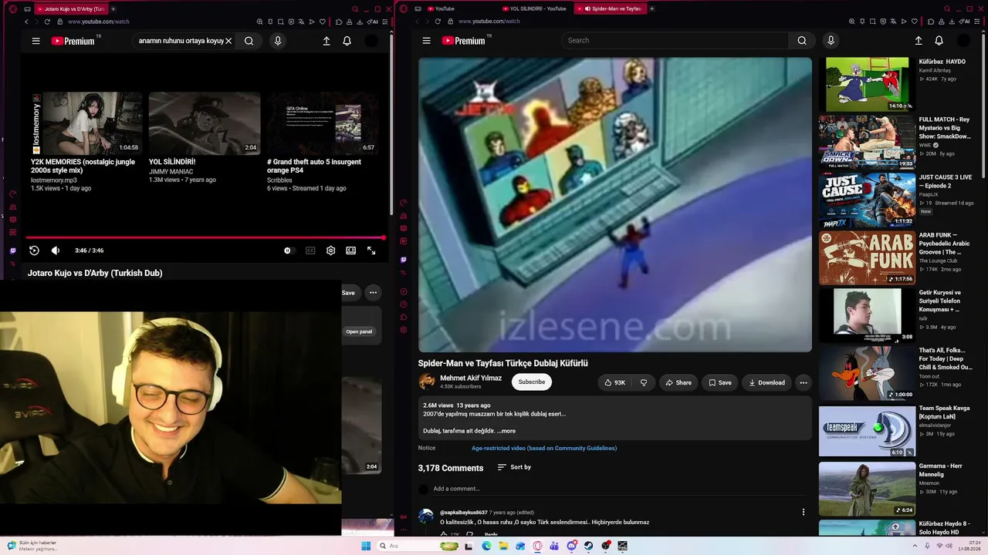Subscribe to Mehmet Akif Yılmaz

click(532, 382)
